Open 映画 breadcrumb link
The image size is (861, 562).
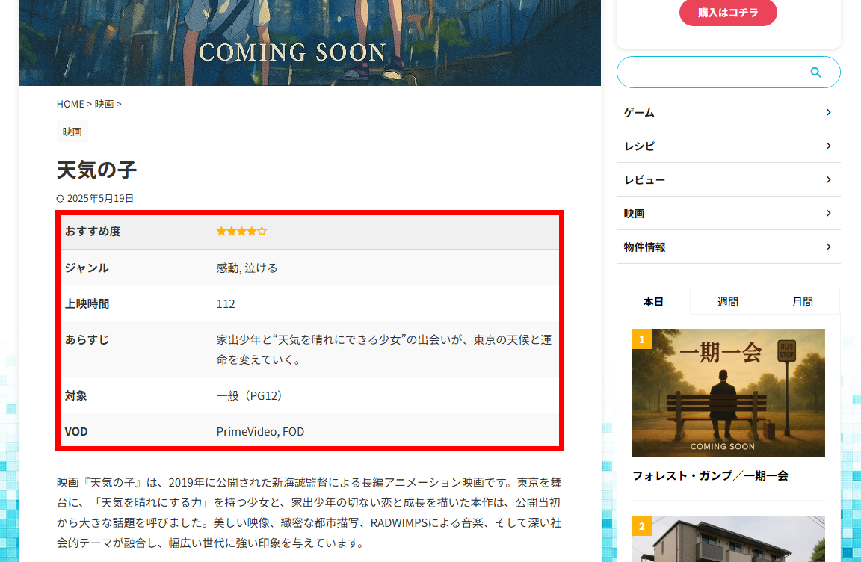pos(105,105)
